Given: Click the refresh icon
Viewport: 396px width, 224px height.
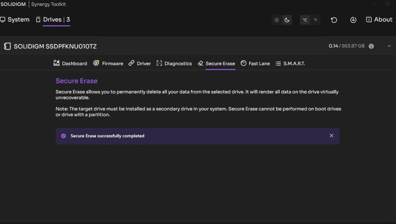Looking at the screenshot, I should (x=334, y=20).
